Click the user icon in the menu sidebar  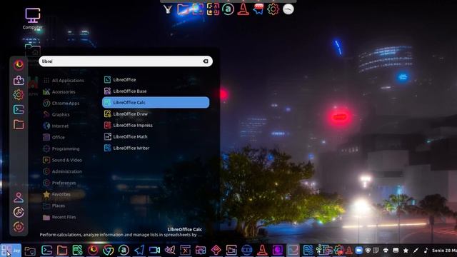19,198
